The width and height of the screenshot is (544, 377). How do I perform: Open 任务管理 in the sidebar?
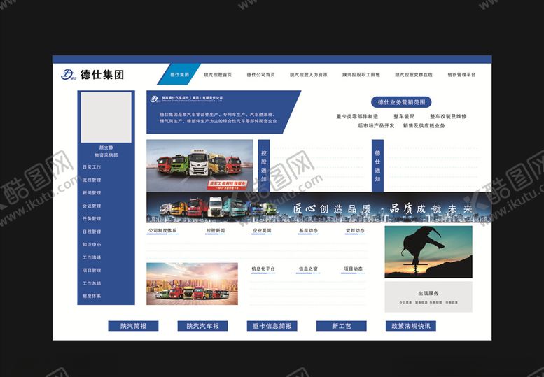tap(92, 219)
